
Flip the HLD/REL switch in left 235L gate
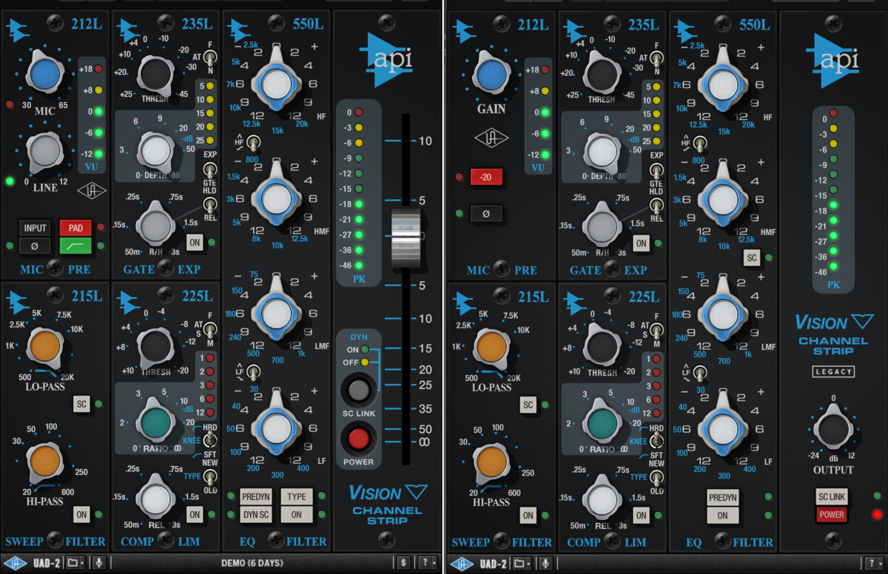pos(211,205)
